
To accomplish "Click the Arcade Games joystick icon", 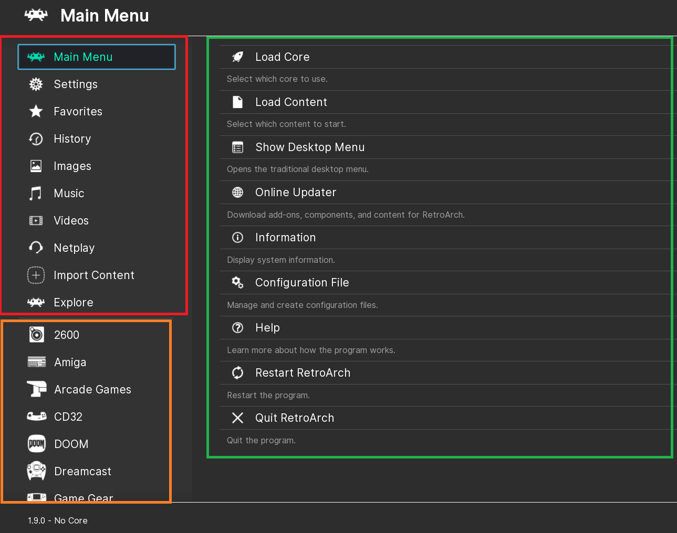I will (36, 389).
